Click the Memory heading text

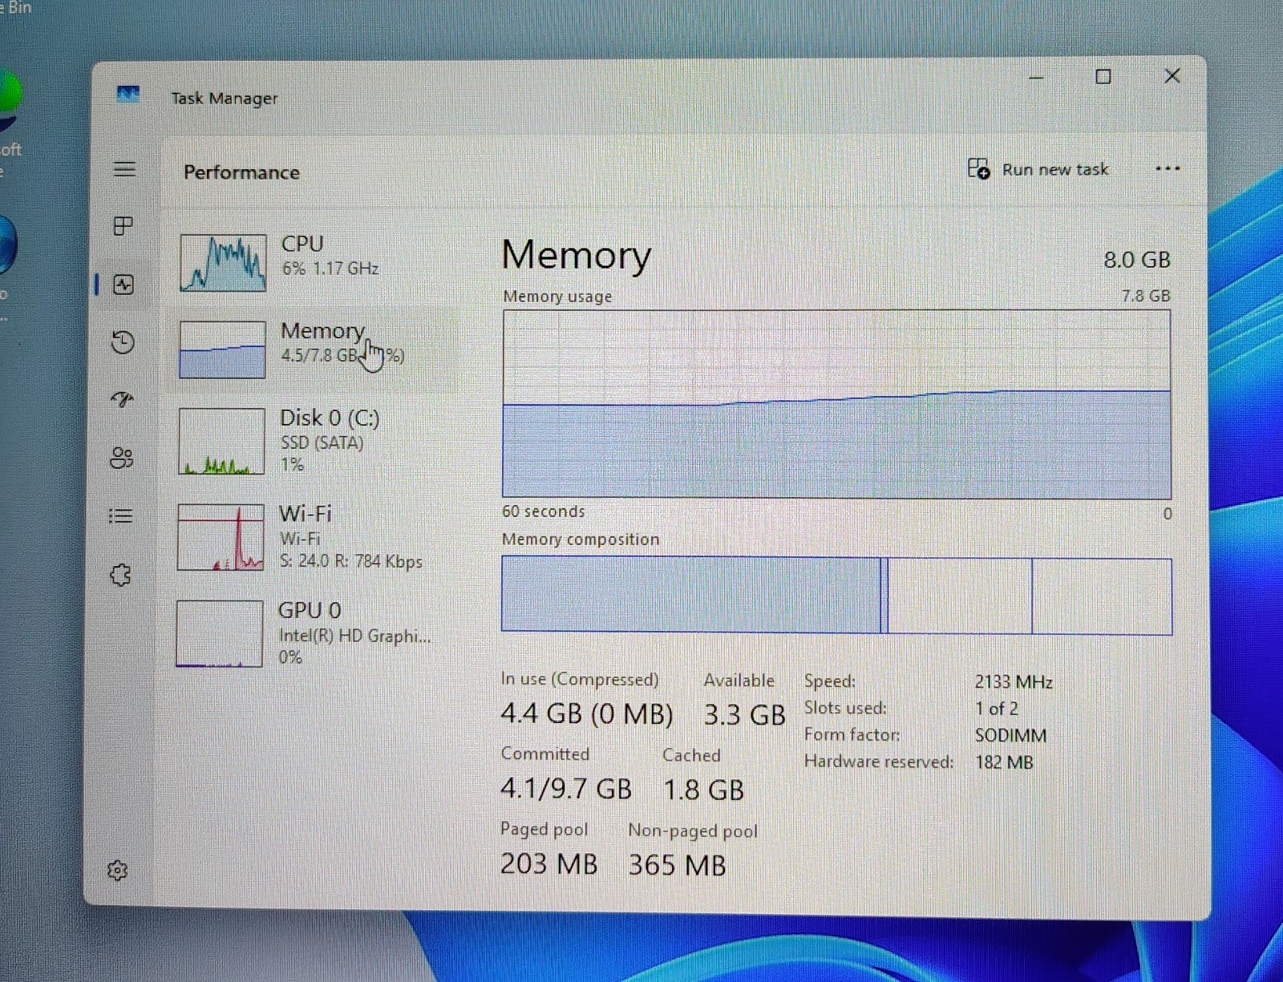click(576, 257)
